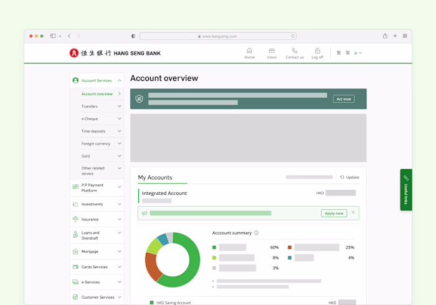This screenshot has height=305, width=436.
Task: Click the Integrated Account row
Action: tap(249, 196)
